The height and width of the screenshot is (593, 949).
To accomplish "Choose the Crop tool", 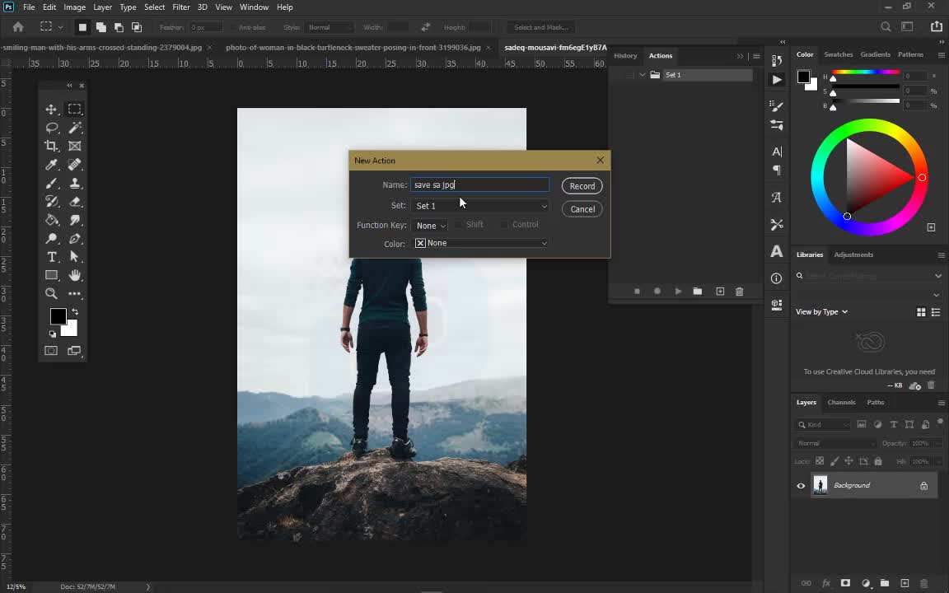I will [x=51, y=146].
